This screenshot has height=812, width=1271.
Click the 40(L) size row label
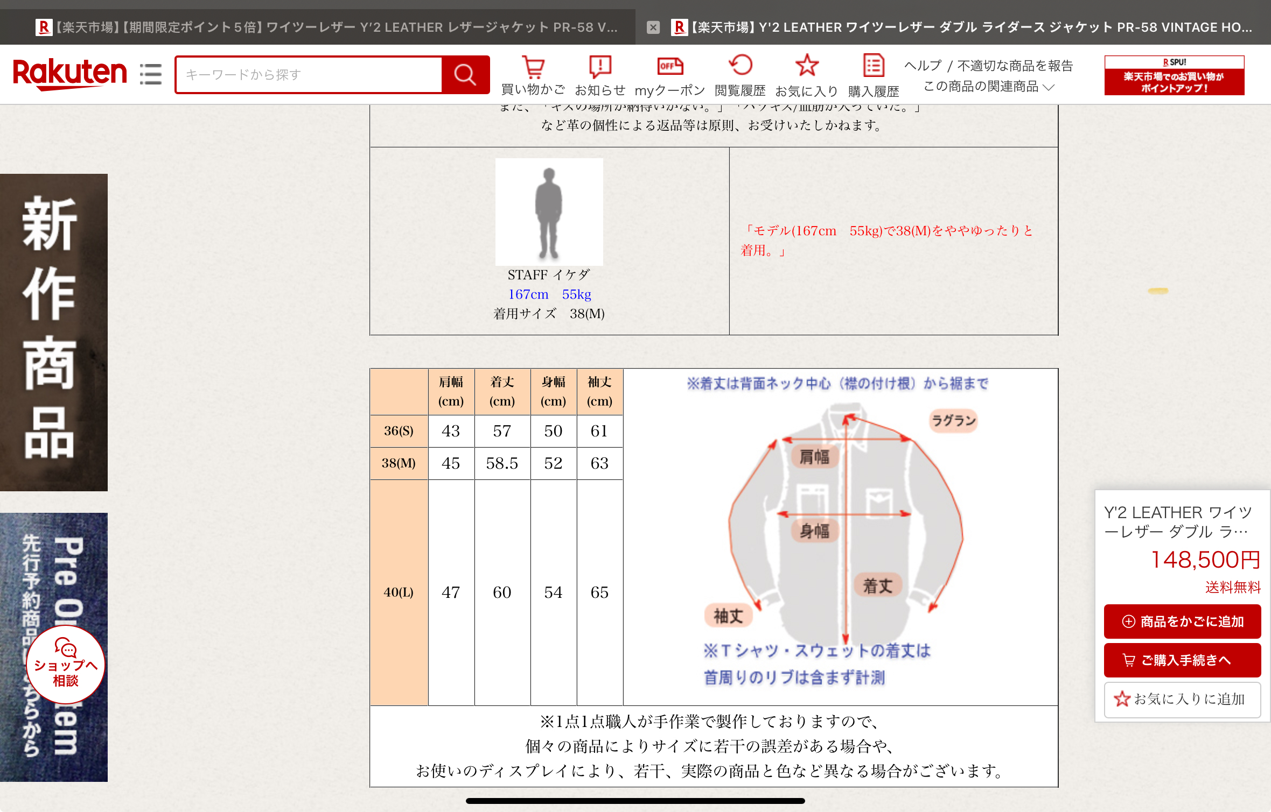click(x=399, y=592)
